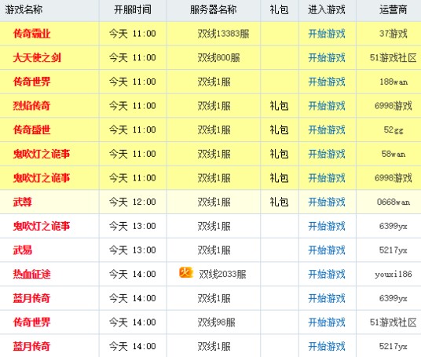421x357 pixels.
Task: Click the 运营商 column header
Action: [394, 9]
